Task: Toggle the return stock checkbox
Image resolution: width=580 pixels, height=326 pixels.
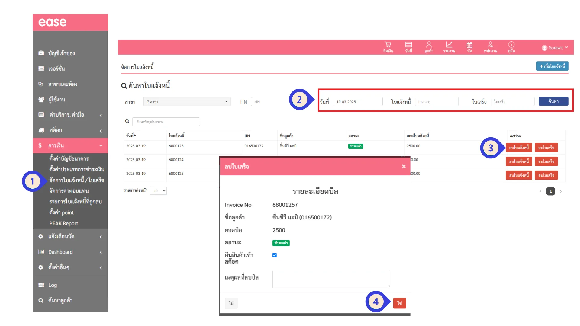Action: (x=275, y=255)
